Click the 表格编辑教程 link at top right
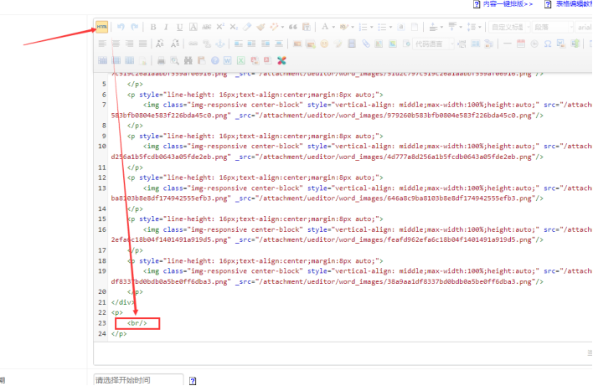 pyautogui.click(x=573, y=4)
